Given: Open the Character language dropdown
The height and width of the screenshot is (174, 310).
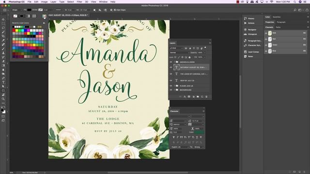Looking at the screenshot, I should click(180, 147).
